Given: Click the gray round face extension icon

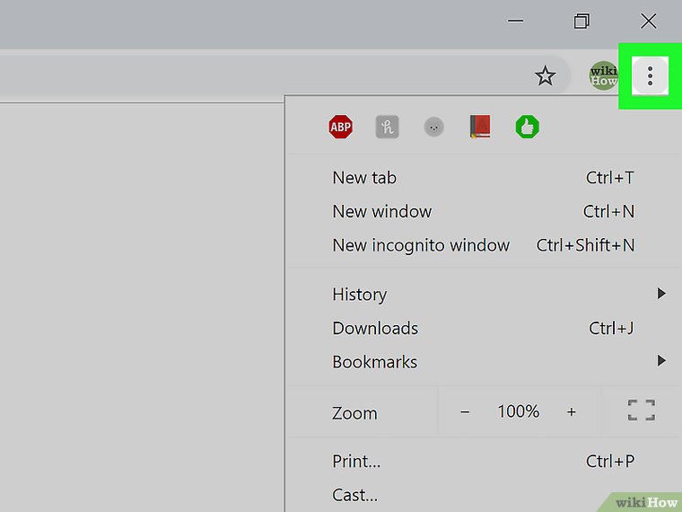Looking at the screenshot, I should tap(433, 128).
